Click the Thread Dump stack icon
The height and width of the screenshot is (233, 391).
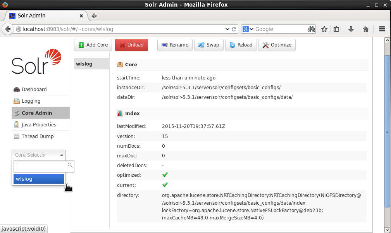pos(16,136)
